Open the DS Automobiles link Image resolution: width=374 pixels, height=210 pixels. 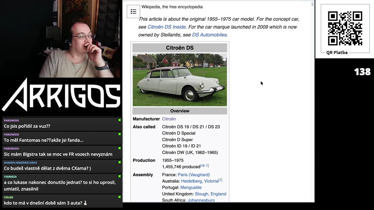coord(209,35)
